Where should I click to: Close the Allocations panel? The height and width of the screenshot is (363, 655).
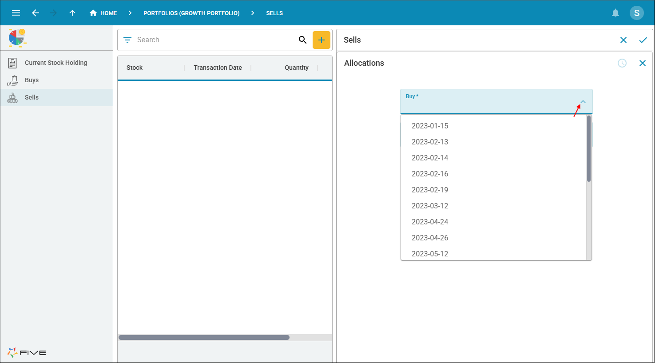(x=643, y=63)
